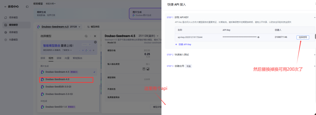This screenshot has height=115, width=316.
Task: Click search icon in 选择模型 panel
Action: click(x=86, y=36)
